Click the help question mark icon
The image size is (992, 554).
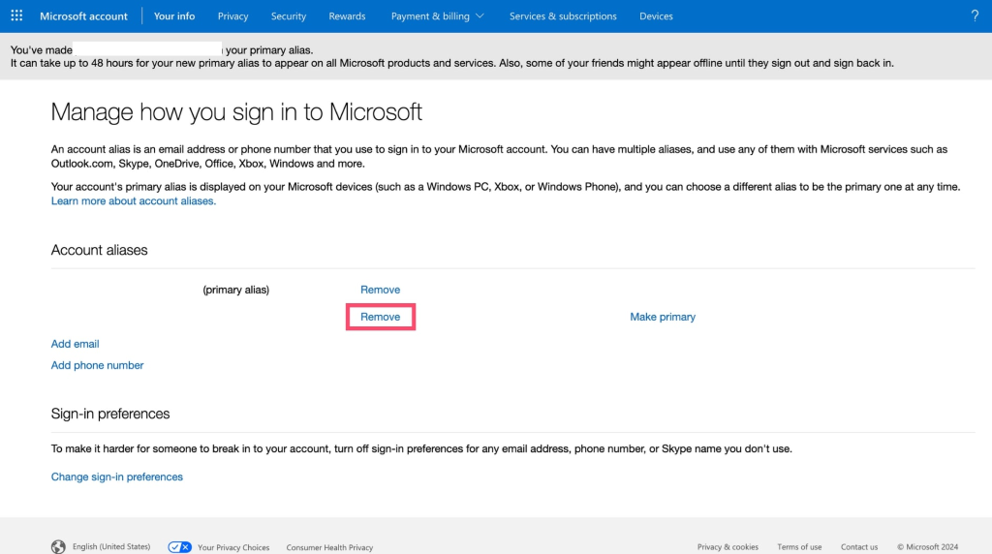pyautogui.click(x=975, y=15)
